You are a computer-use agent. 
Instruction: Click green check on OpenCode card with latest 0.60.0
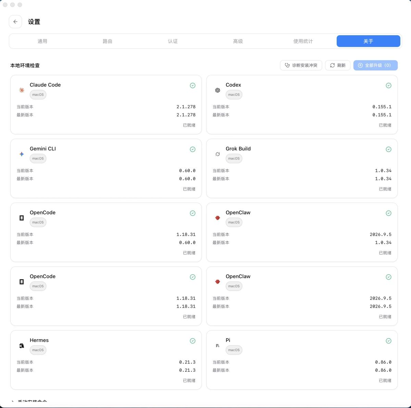point(192,213)
